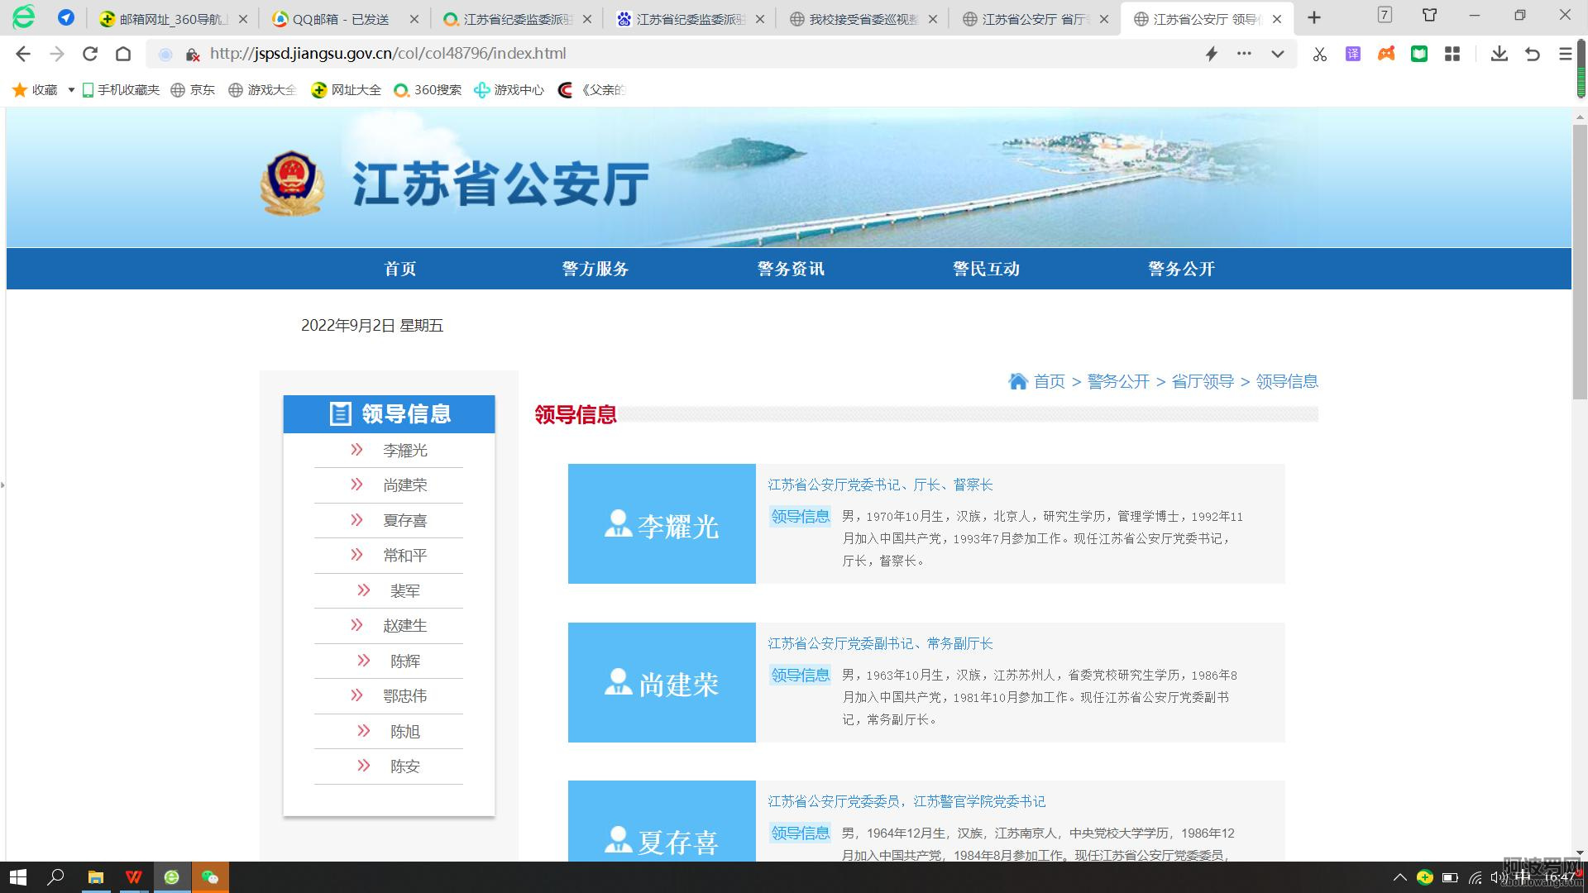
Task: Click the insecure site lock icon
Action: point(192,55)
